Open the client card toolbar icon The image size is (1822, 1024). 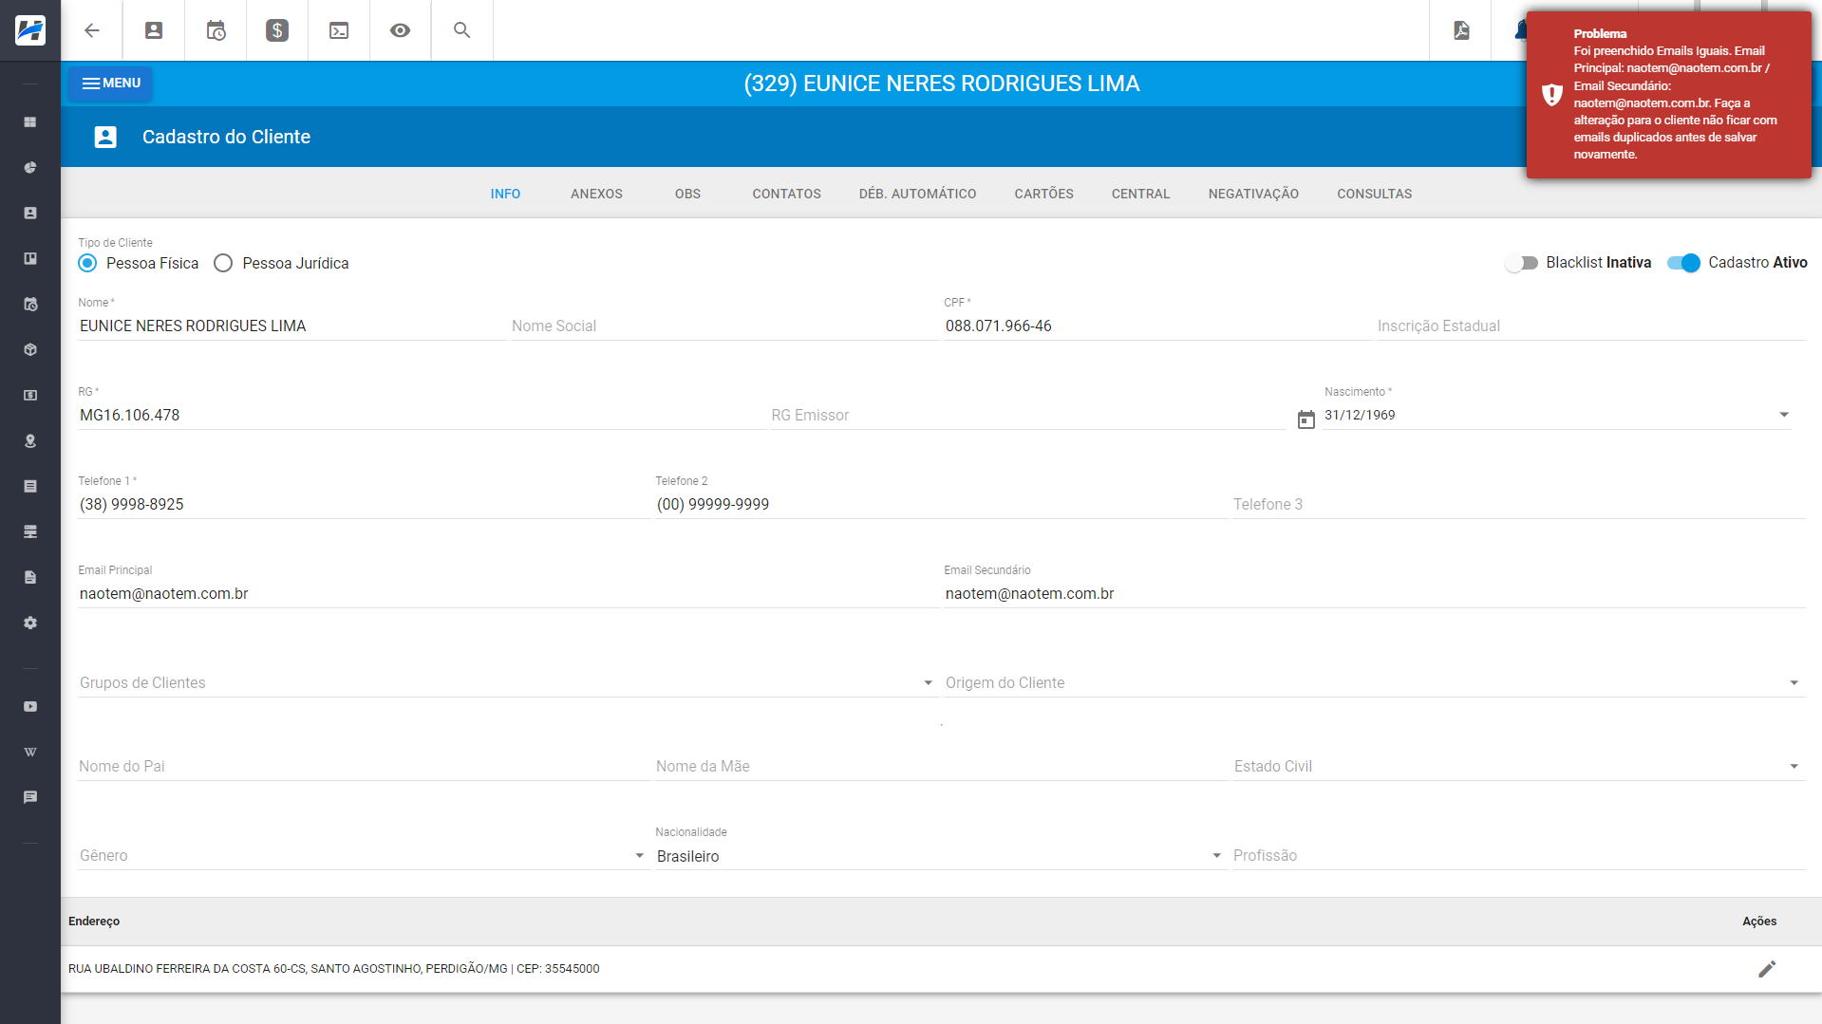click(x=154, y=30)
